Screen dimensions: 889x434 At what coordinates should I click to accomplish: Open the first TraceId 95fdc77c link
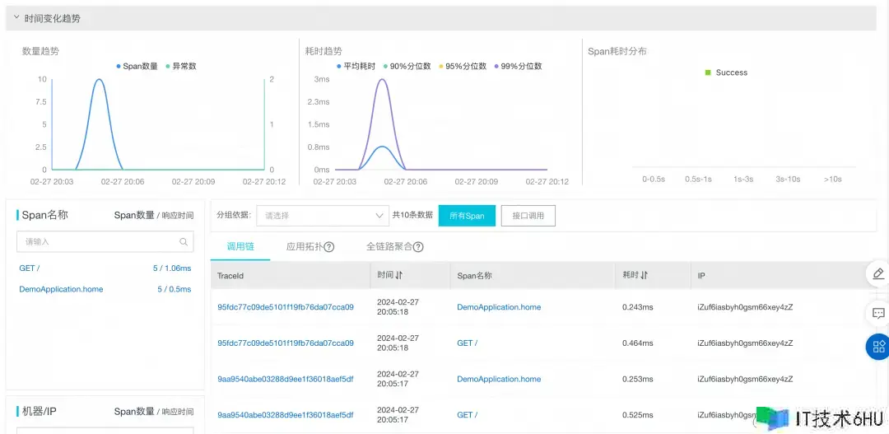[285, 307]
